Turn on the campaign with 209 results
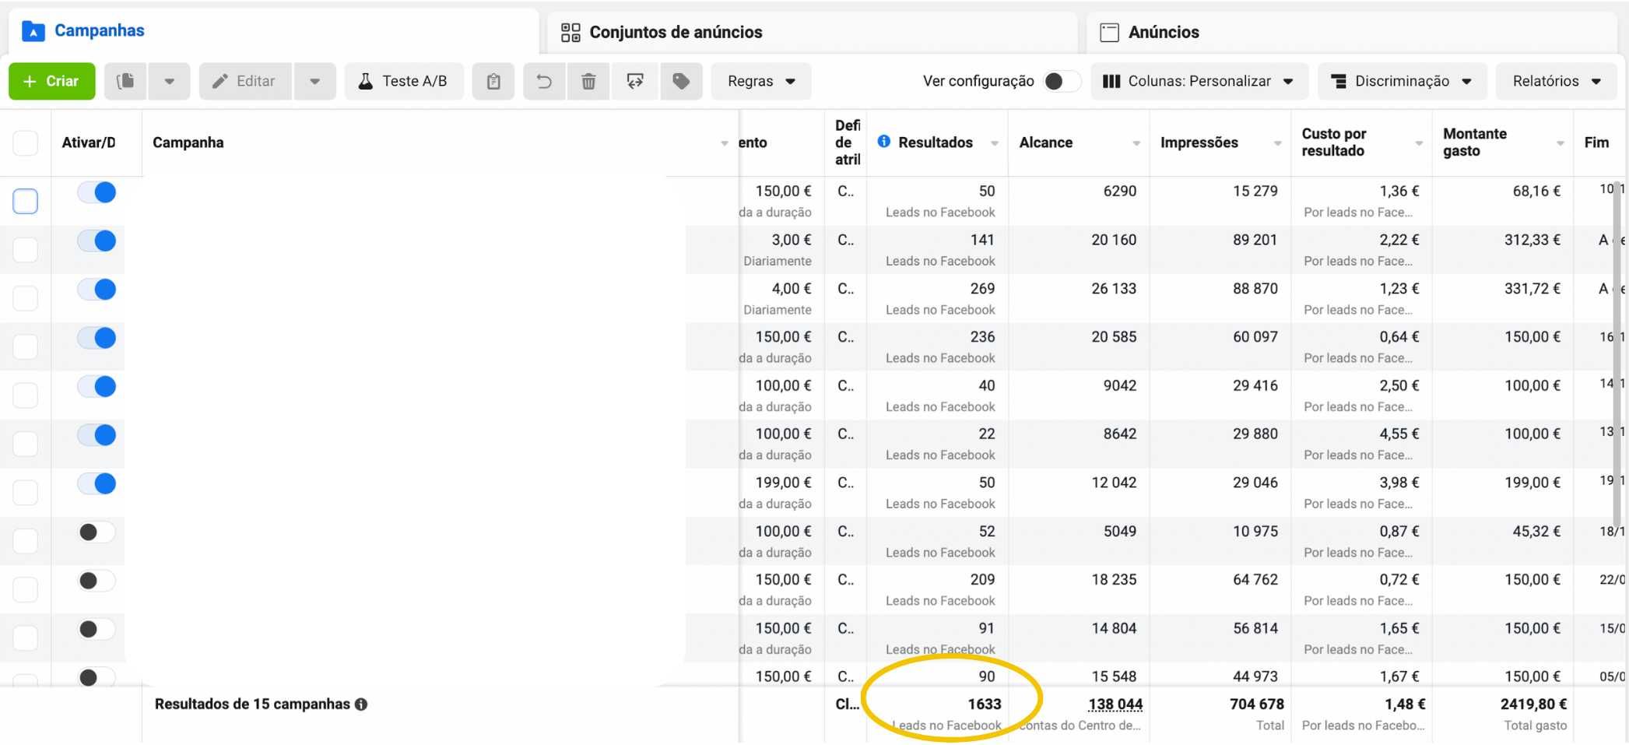1629x745 pixels. point(97,581)
